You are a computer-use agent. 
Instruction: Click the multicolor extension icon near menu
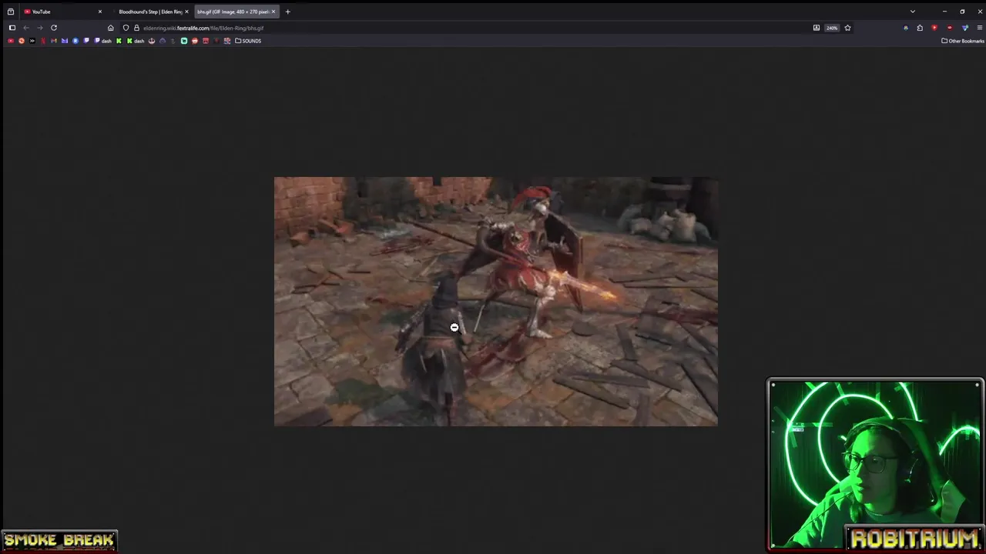click(965, 28)
